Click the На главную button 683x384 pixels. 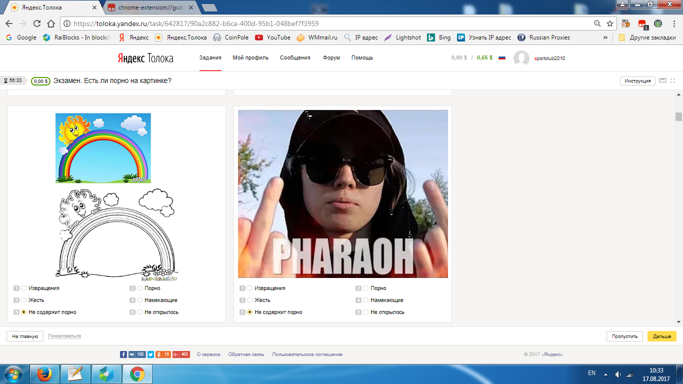25,336
